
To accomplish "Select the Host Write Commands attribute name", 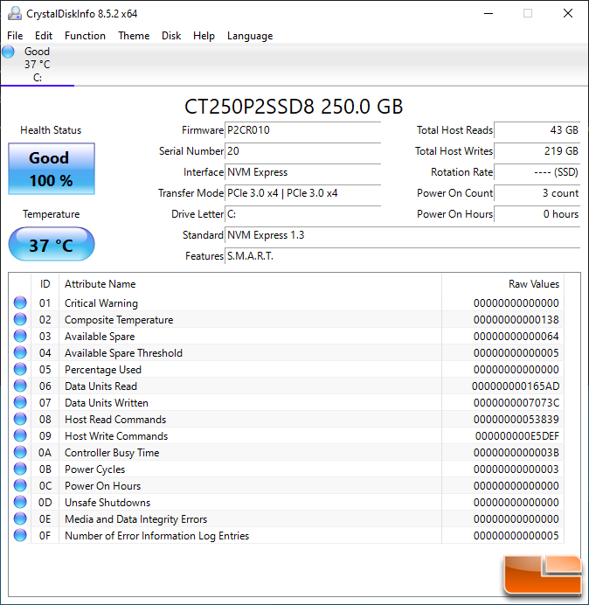I will point(116,436).
